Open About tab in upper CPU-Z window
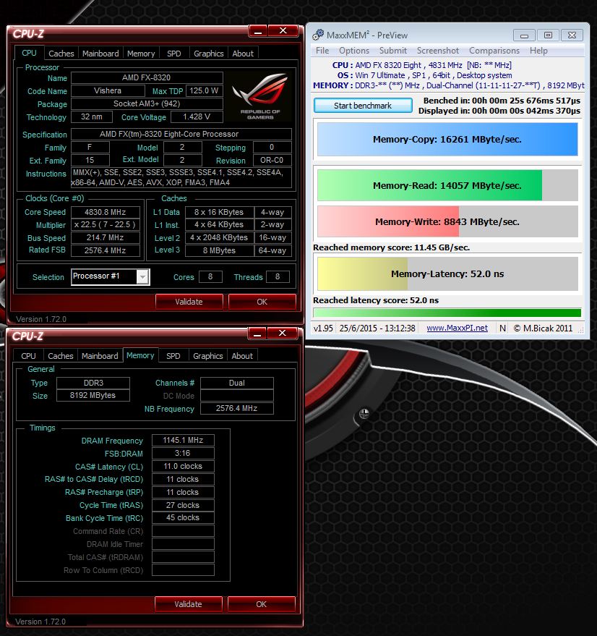 [243, 54]
